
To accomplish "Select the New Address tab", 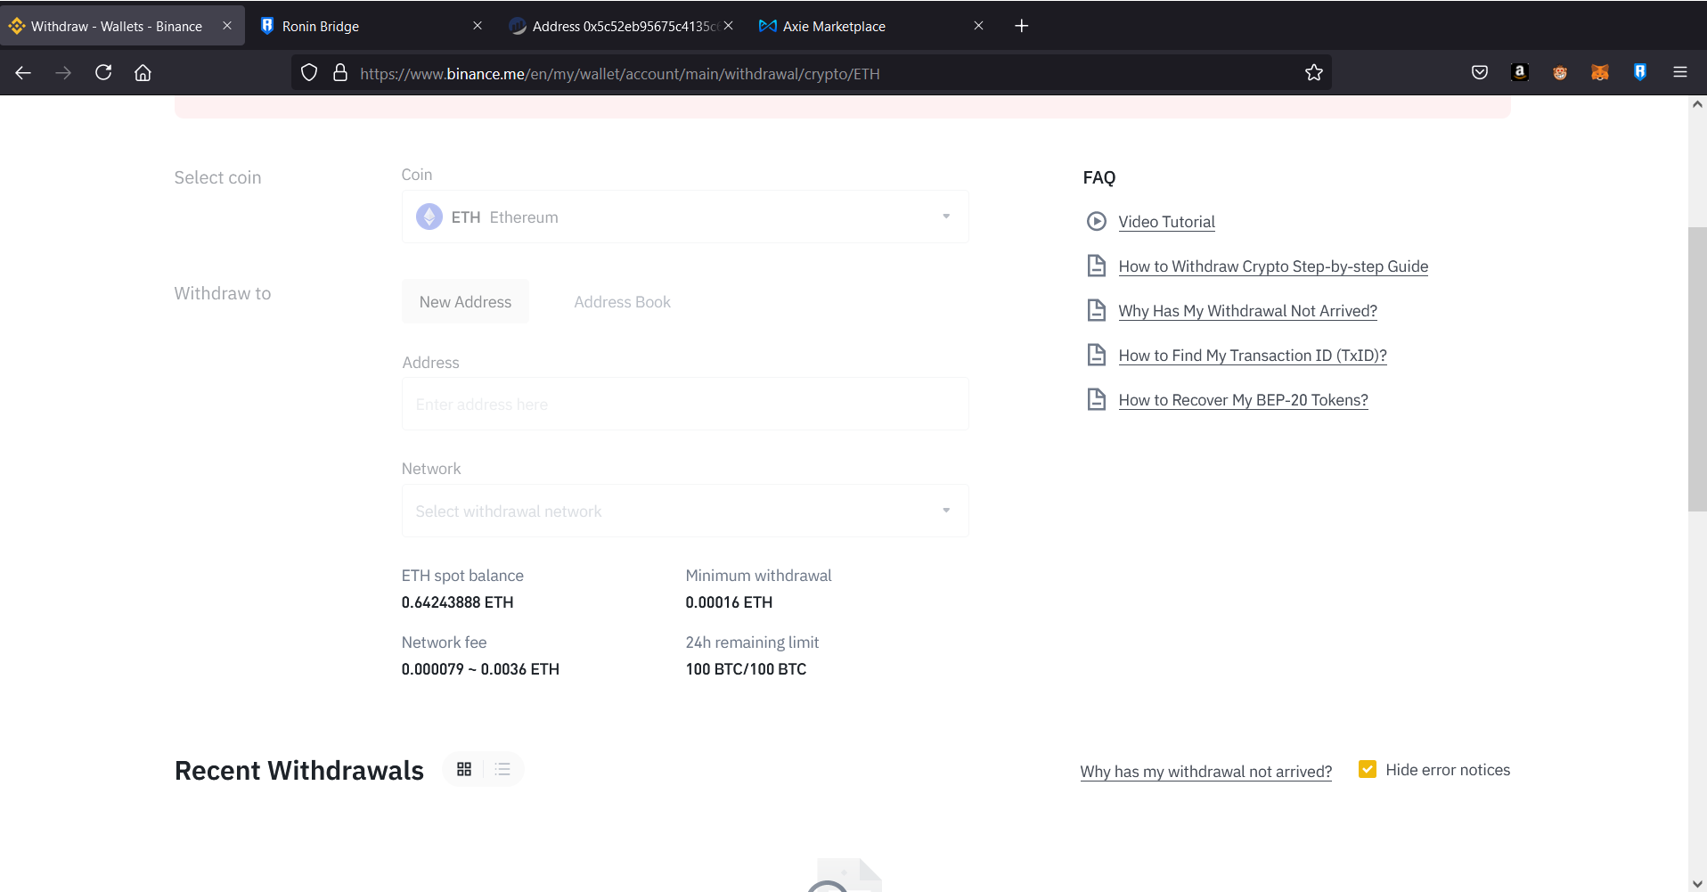I will click(465, 301).
